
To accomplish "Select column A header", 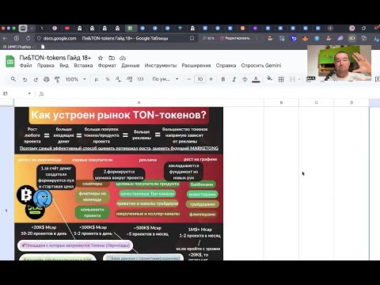I will point(139,102).
